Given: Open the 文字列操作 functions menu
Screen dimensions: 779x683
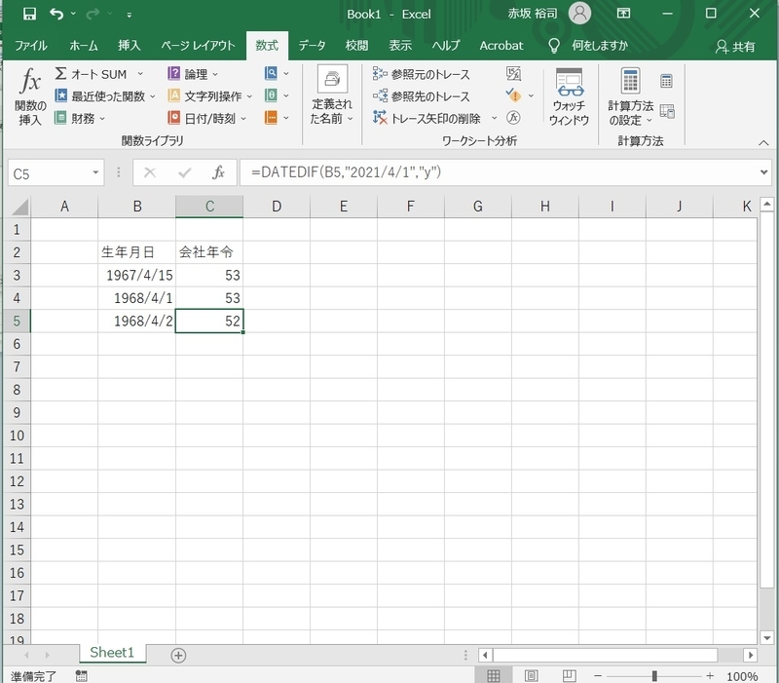Looking at the screenshot, I should [x=209, y=95].
